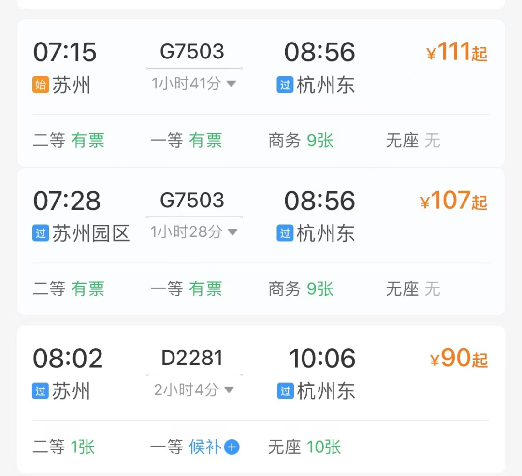
Task: Expand the 1小时28分 duration dropdown arrow
Action: [x=232, y=232]
